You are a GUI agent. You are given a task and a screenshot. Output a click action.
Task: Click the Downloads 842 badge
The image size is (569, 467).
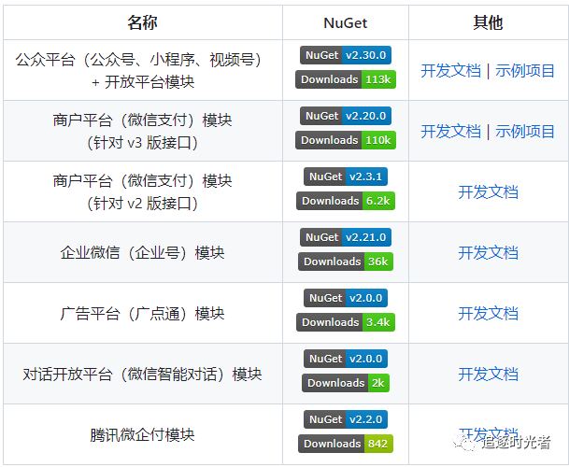click(x=346, y=444)
